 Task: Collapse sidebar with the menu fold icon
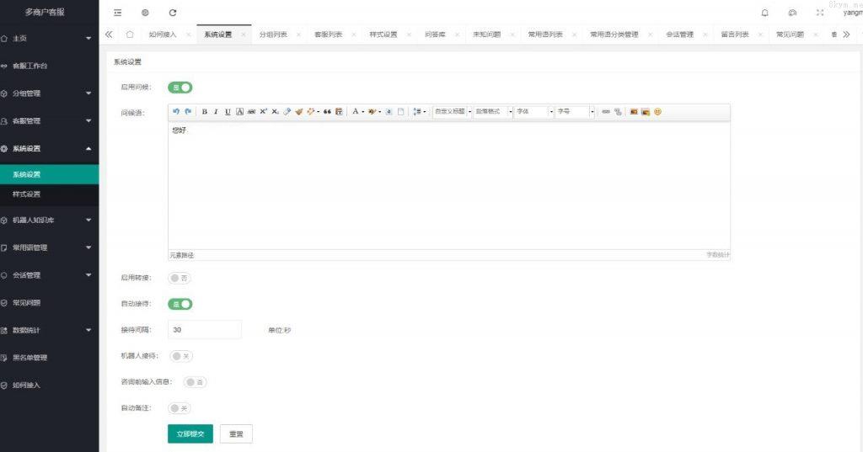pyautogui.click(x=117, y=13)
